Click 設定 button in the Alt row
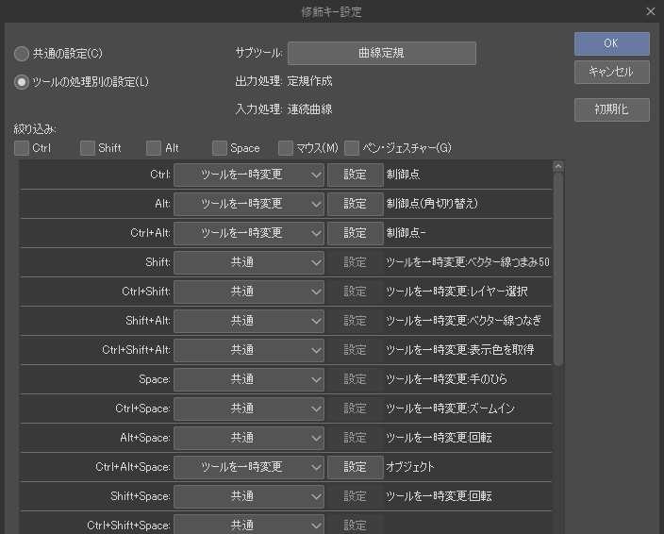Viewport: 664px width, 534px height. coord(356,204)
